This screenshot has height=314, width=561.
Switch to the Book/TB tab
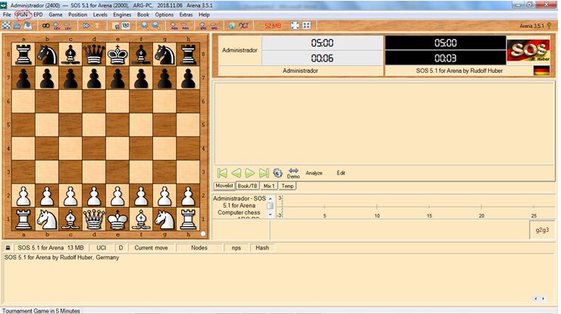tap(248, 186)
